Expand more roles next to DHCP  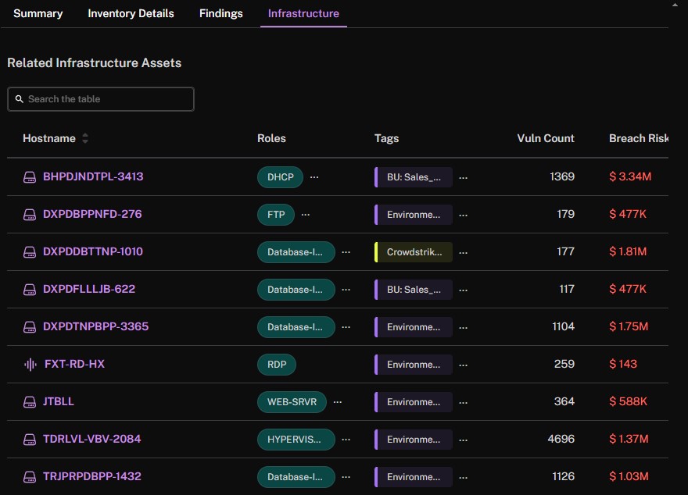[314, 177]
